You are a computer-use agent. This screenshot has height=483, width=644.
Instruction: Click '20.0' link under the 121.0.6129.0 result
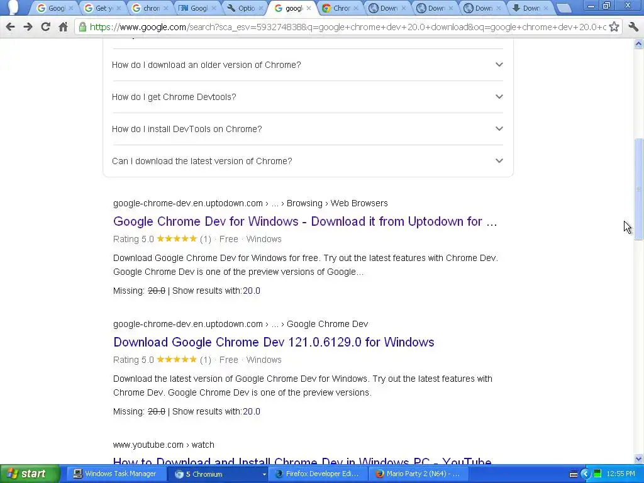[x=252, y=411]
